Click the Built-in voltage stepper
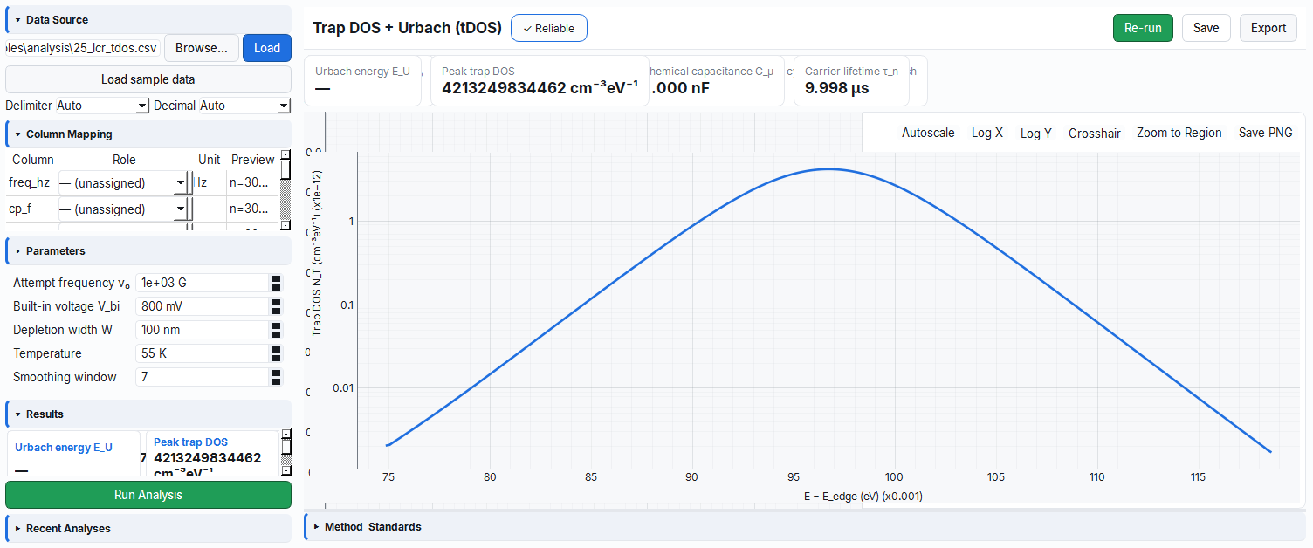This screenshot has width=1313, height=548. tap(276, 306)
